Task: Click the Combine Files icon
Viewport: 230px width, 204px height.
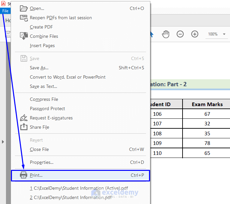Action: (24, 36)
